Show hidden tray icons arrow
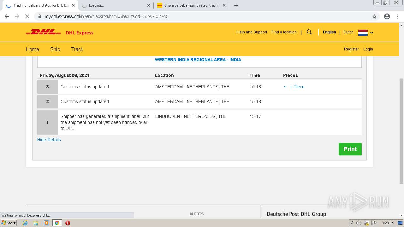Viewport: 404px width, 227px height. coord(352,223)
